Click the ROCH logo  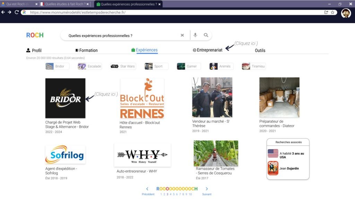click(35, 35)
